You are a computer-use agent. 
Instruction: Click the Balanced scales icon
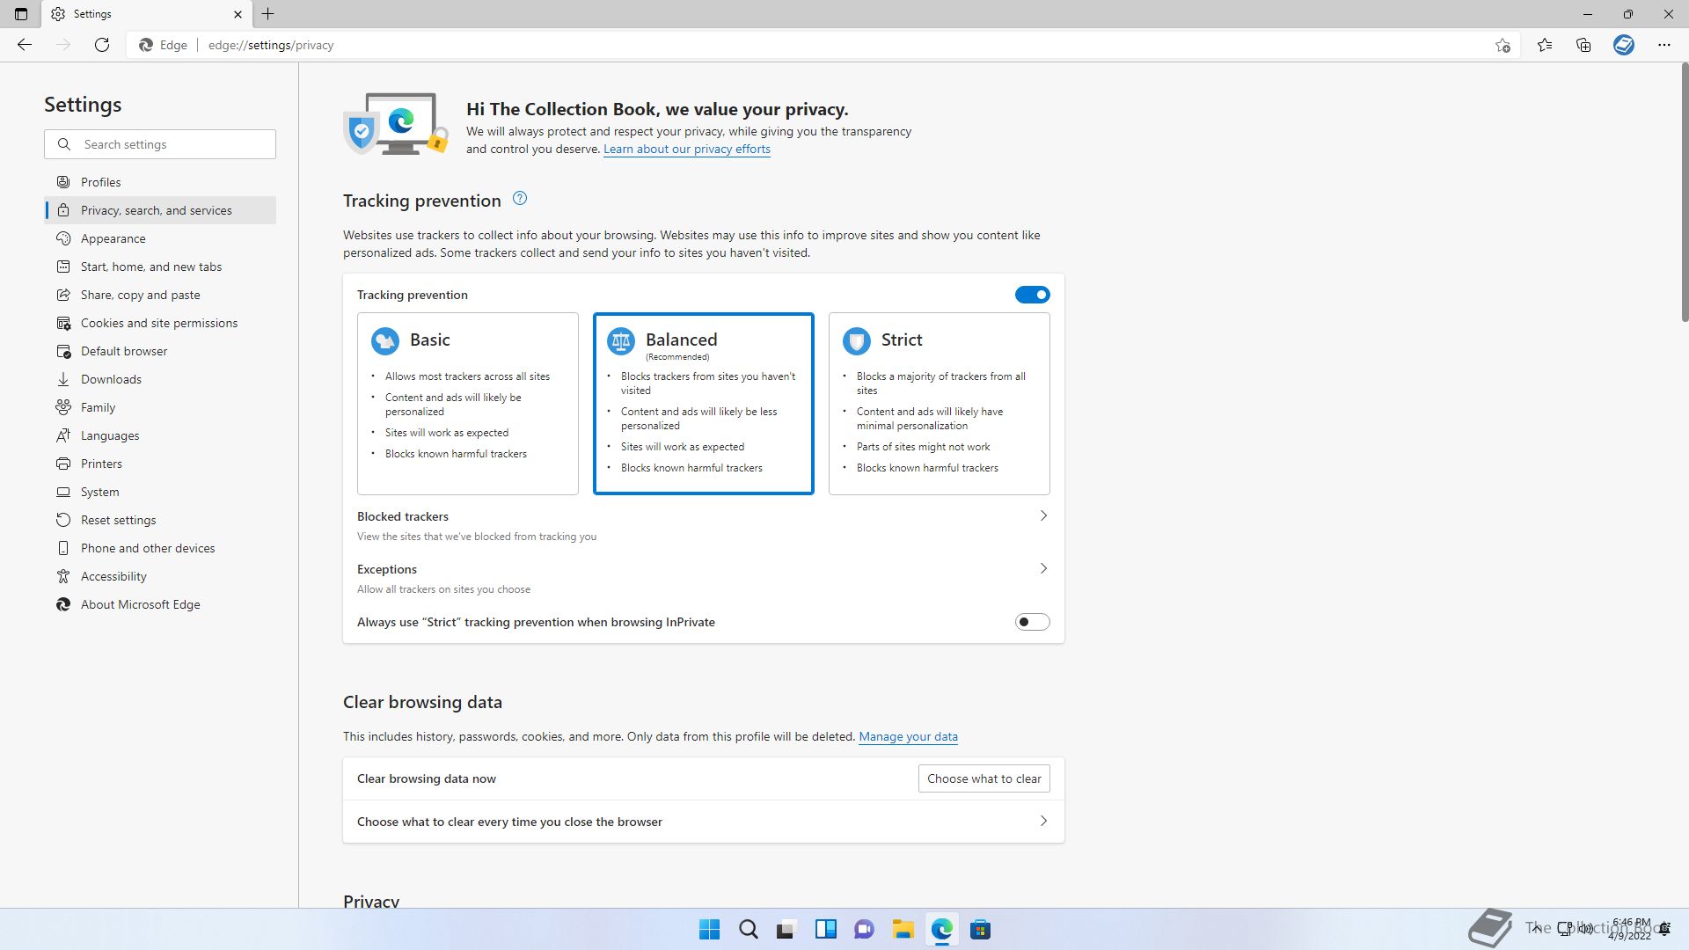click(621, 340)
